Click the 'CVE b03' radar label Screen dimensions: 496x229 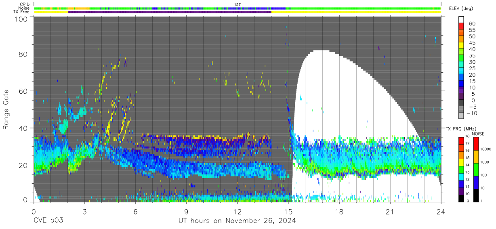pyautogui.click(x=48, y=221)
